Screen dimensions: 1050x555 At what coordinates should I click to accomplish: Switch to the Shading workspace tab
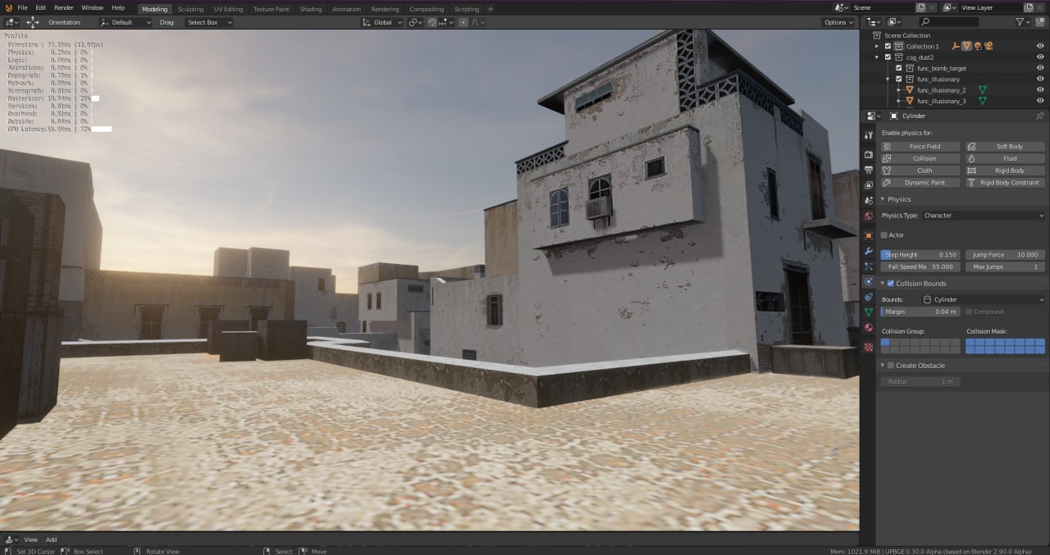click(x=311, y=9)
